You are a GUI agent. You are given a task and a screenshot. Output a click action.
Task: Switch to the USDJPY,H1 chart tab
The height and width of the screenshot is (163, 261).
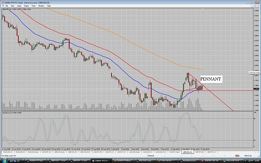pyautogui.click(x=110, y=152)
